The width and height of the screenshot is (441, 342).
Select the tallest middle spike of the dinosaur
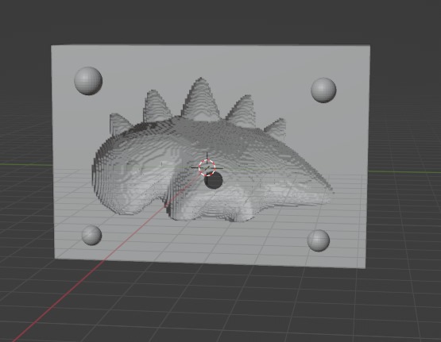click(200, 98)
